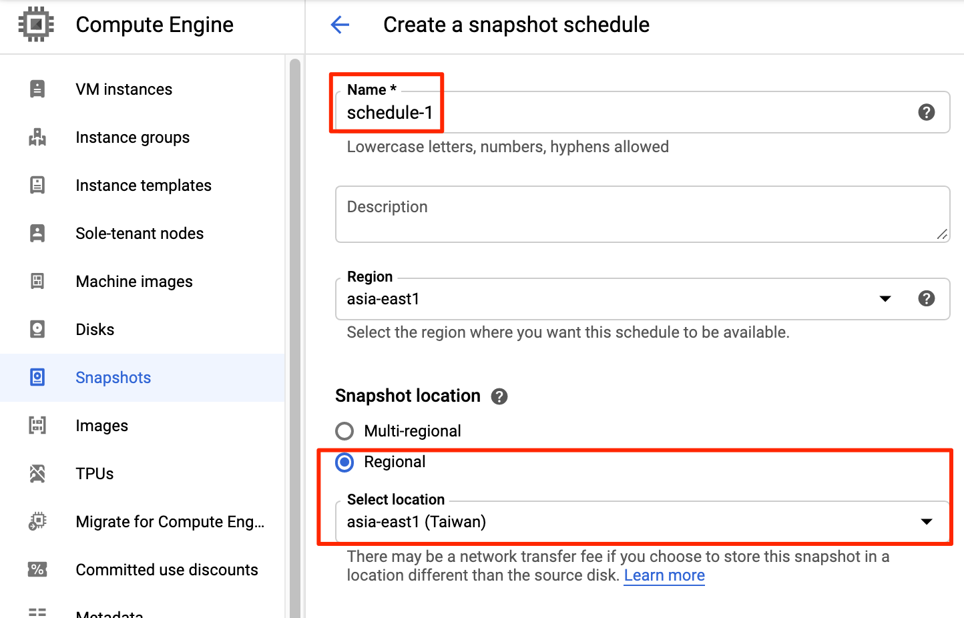This screenshot has width=964, height=618.
Task: Navigate to Snapshots in the sidebar
Action: click(113, 377)
